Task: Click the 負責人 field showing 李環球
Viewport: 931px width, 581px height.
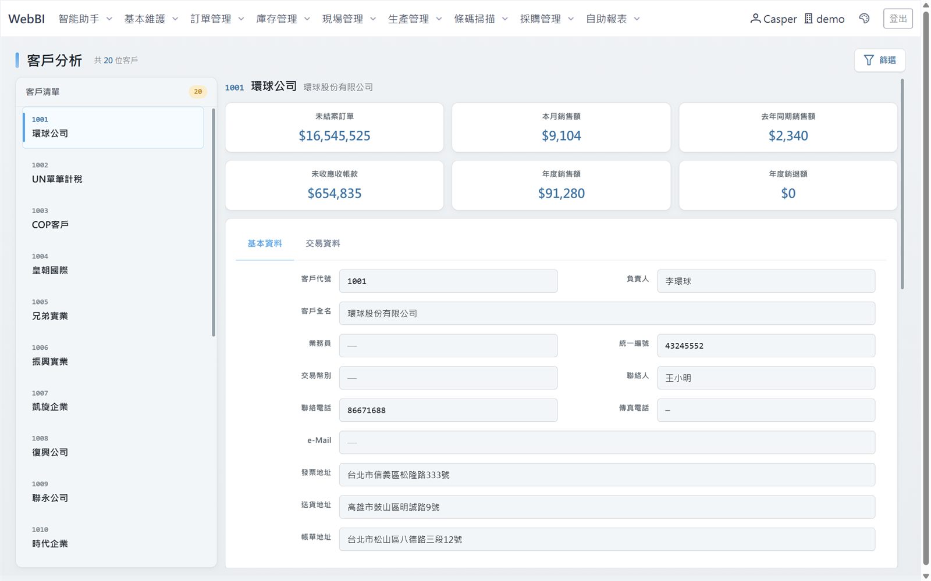Action: click(x=766, y=281)
